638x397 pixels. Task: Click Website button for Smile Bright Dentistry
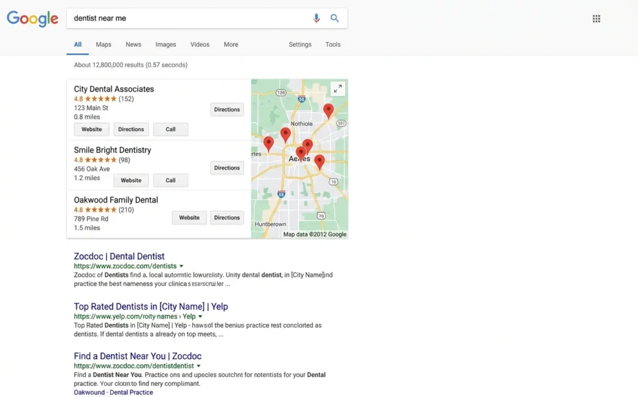click(131, 180)
